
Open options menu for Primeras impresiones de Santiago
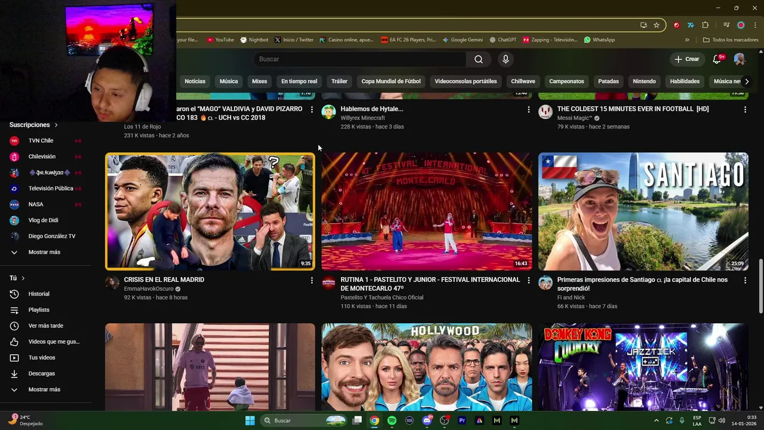(745, 280)
